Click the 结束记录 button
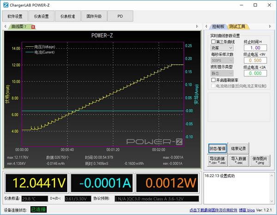Screen dimensions: 277x215 coord(239,148)
